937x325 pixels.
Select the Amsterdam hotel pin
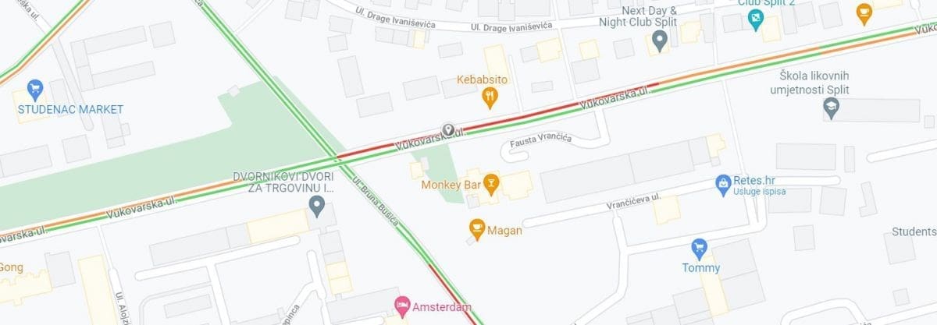coord(403,305)
